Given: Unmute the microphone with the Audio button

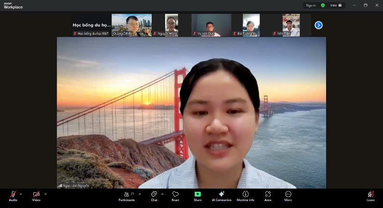Looking at the screenshot, I should coord(13,195).
